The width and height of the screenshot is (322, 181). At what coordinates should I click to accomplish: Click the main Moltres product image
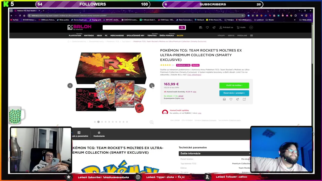(x=111, y=82)
